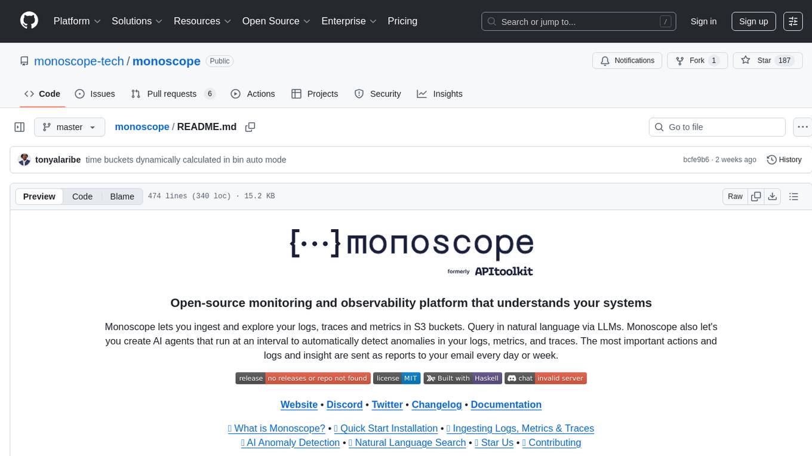The height and width of the screenshot is (456, 812).
Task: Jump to AI Anomaly Detection section
Action: (290, 442)
